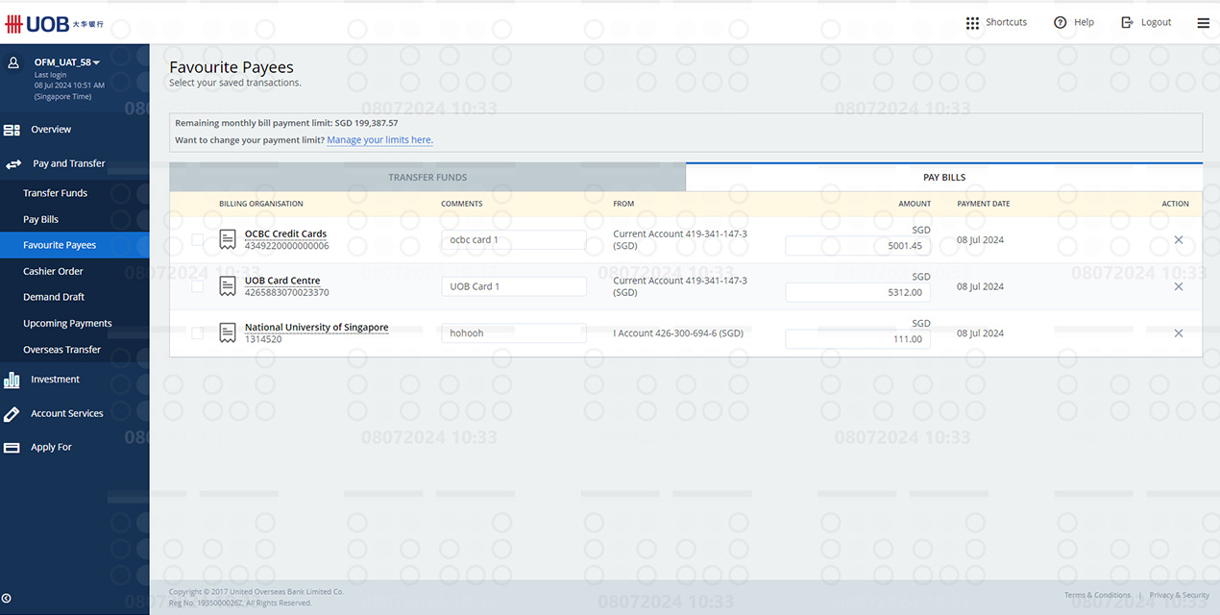Select the Pay Bills tab
This screenshot has height=615, width=1220.
[x=944, y=178]
